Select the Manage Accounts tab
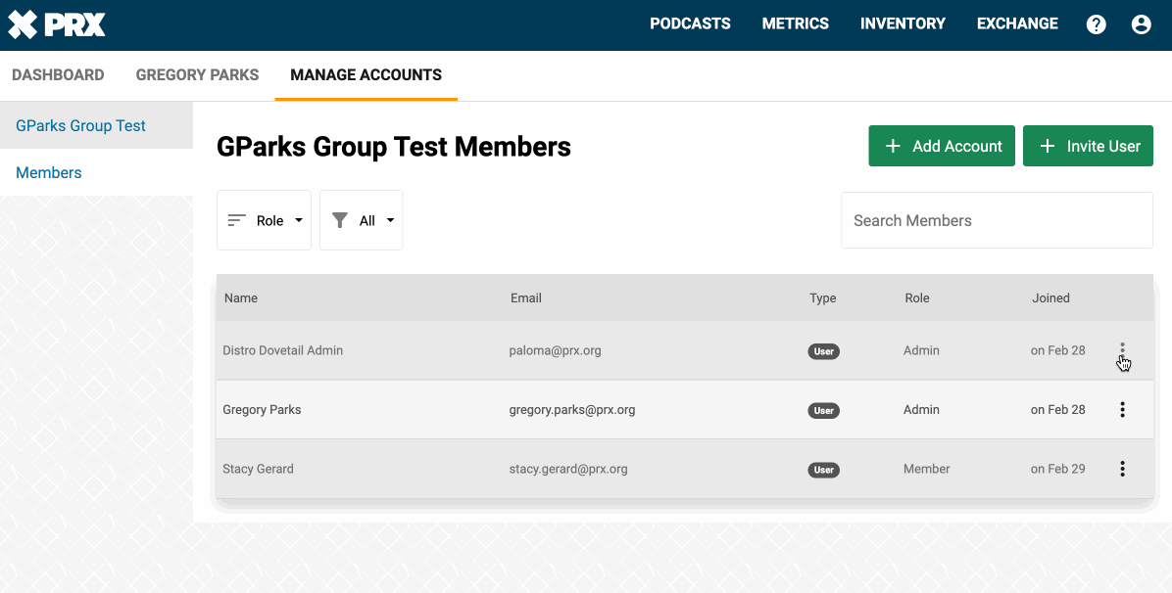The image size is (1172, 593). click(366, 74)
